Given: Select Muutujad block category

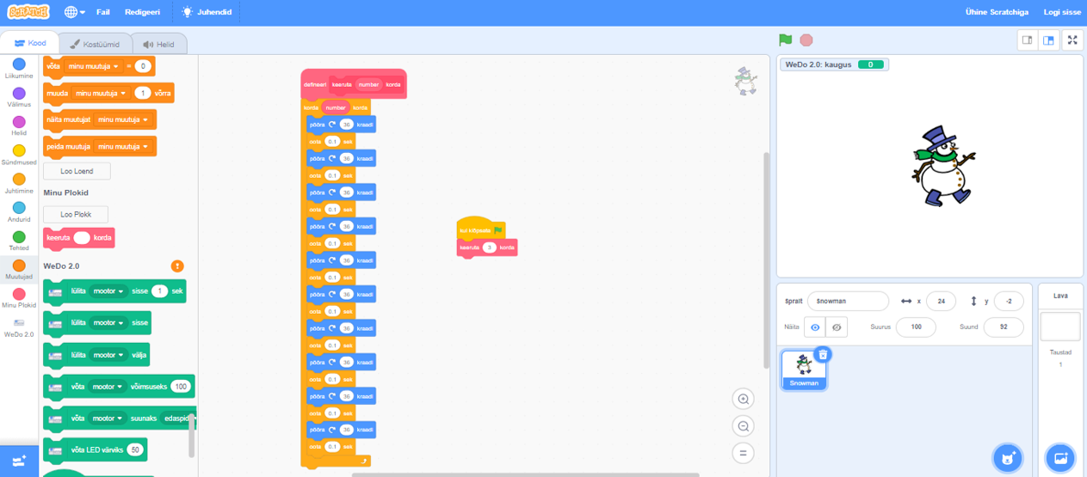Looking at the screenshot, I should [19, 271].
